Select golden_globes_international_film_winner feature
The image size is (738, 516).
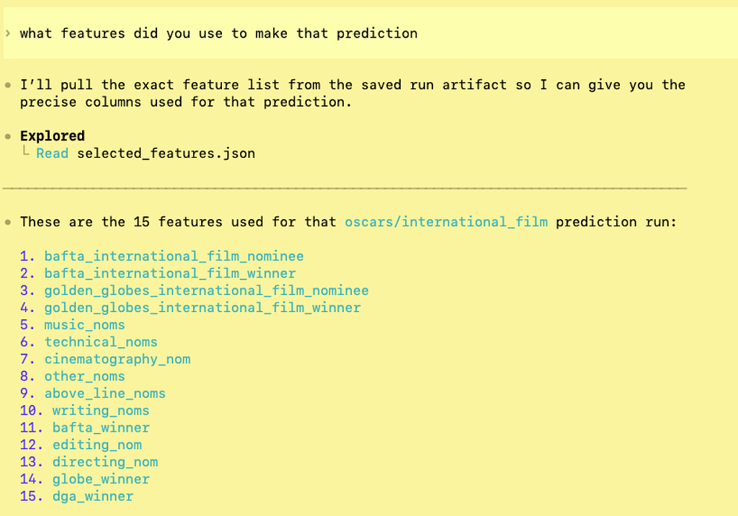pyautogui.click(x=203, y=308)
